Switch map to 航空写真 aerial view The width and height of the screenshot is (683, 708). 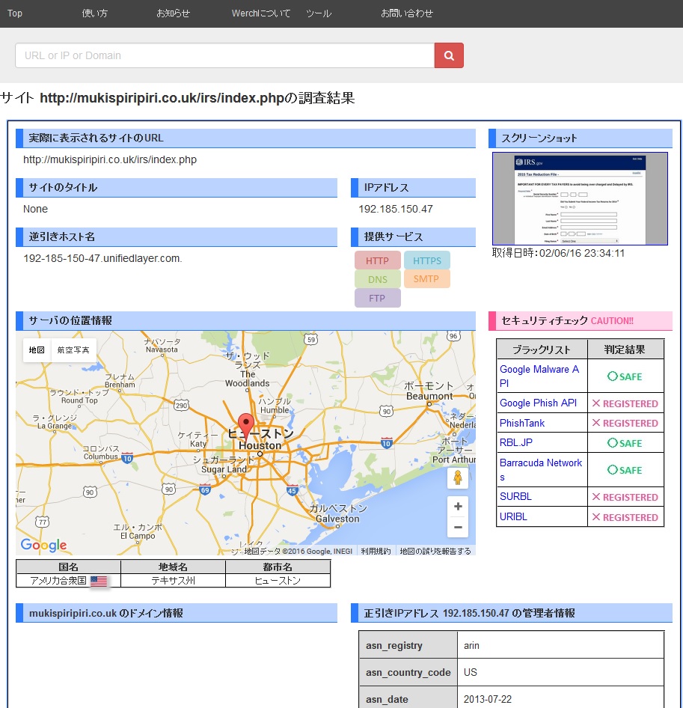[73, 350]
